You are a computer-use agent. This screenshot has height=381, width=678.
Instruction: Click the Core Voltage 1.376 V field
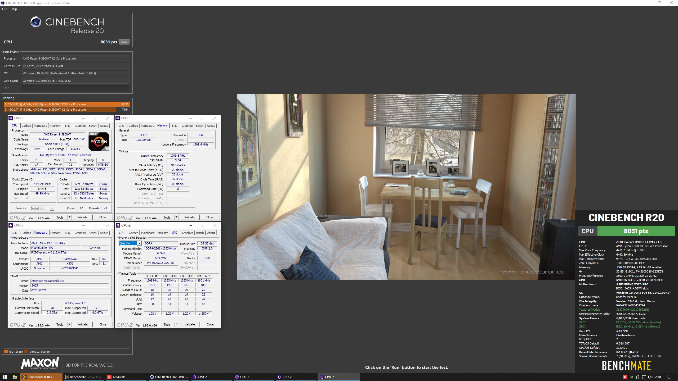tap(75, 149)
